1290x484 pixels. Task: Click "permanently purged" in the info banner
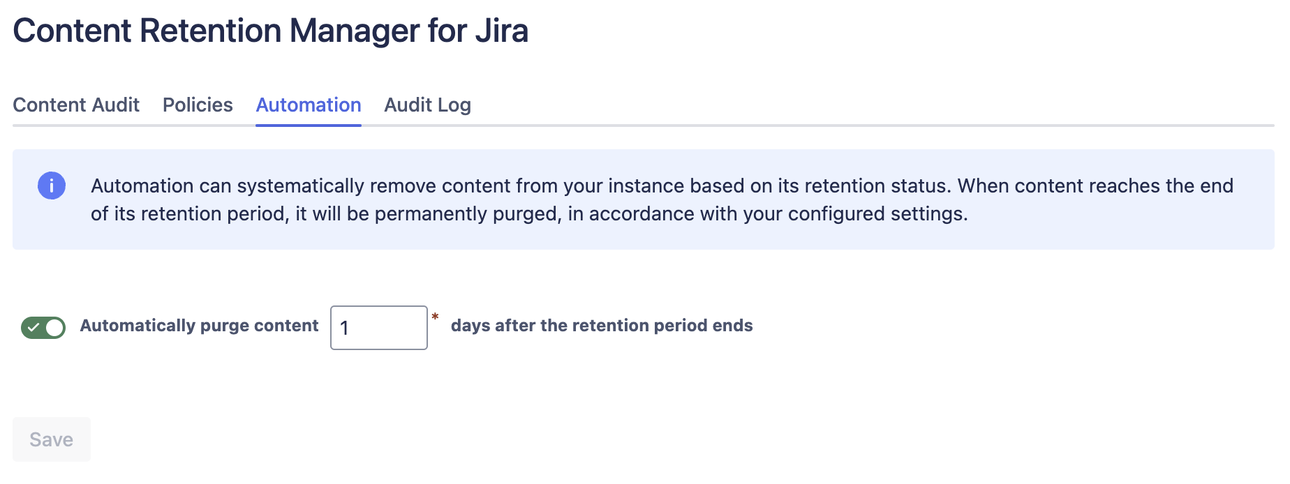468,213
